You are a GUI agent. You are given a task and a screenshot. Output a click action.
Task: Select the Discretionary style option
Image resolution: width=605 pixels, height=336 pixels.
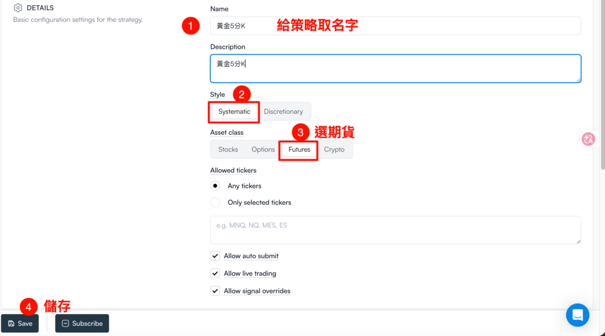click(x=283, y=112)
